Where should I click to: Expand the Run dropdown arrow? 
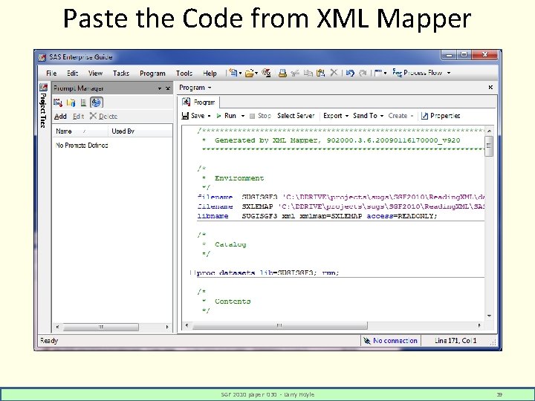pos(243,116)
